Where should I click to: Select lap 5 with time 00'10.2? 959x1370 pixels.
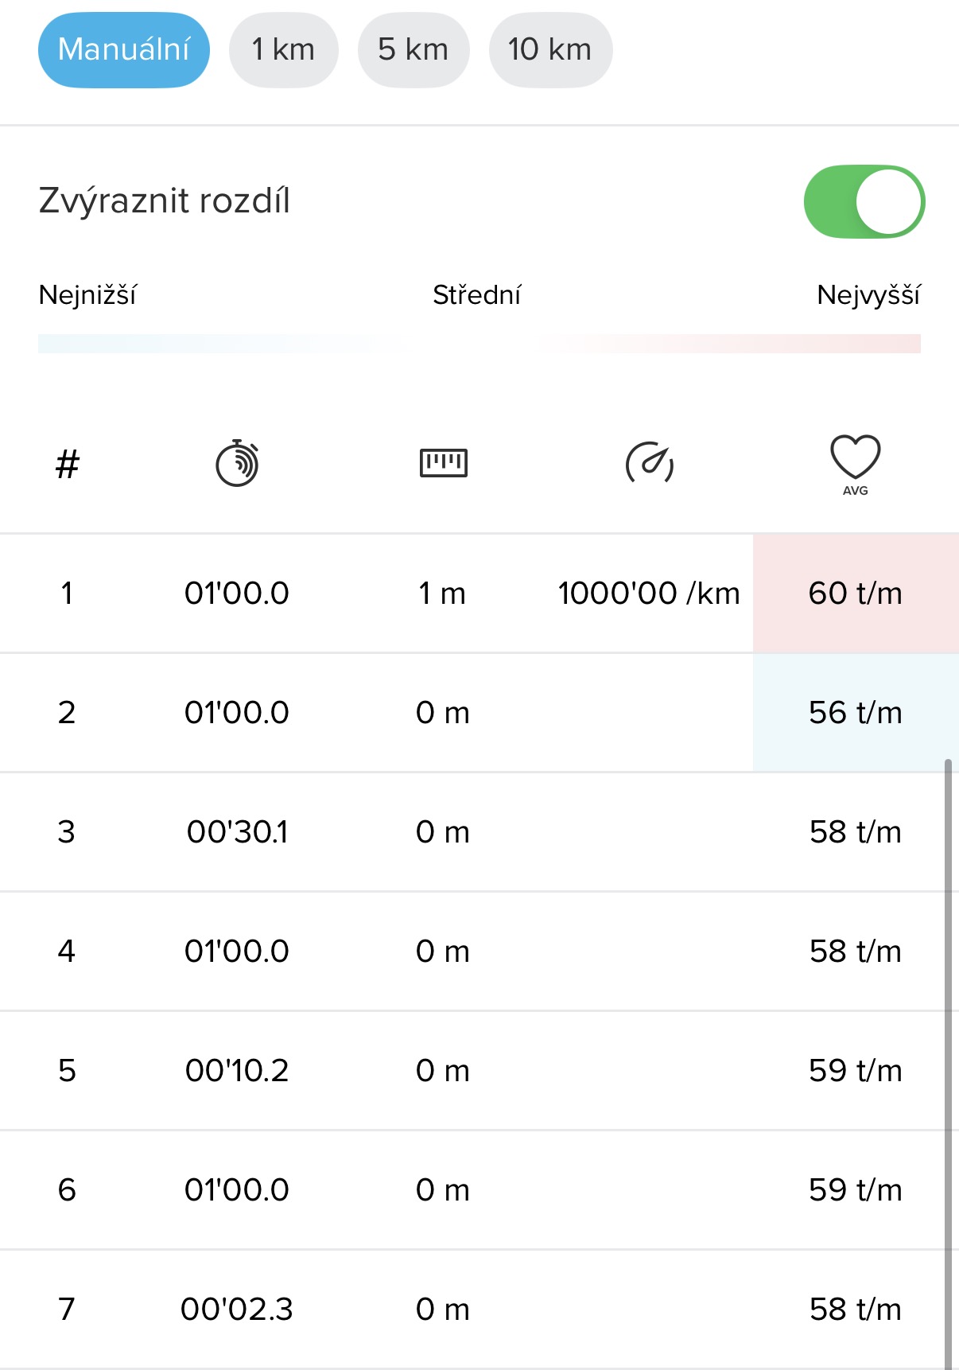(x=237, y=1071)
